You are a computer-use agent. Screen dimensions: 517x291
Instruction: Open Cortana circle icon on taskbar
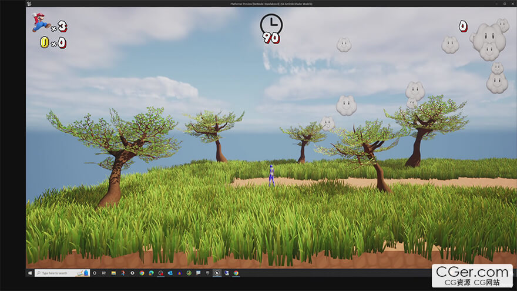[x=95, y=273]
